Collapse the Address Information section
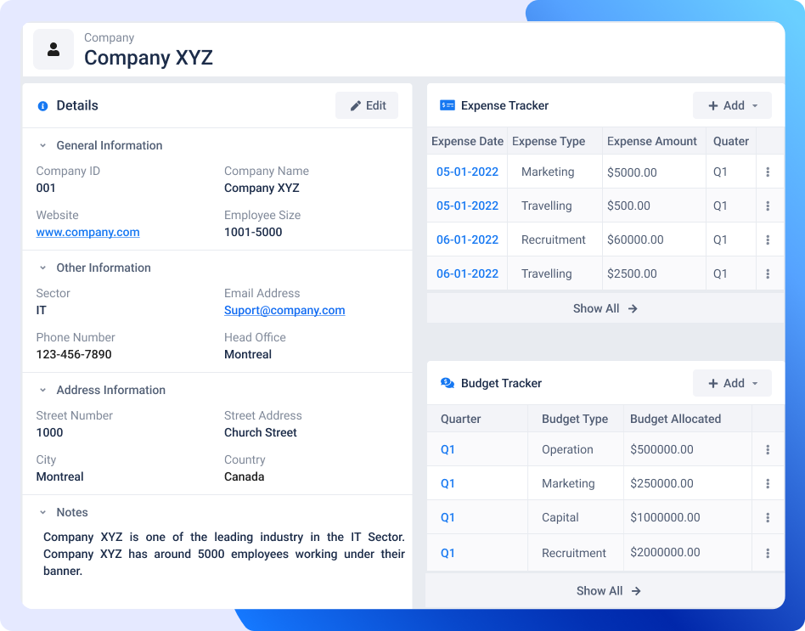 (43, 390)
